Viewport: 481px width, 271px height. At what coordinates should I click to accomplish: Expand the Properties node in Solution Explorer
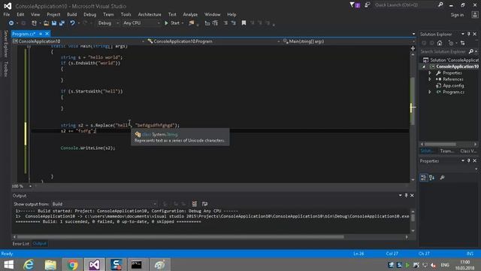pos(430,73)
